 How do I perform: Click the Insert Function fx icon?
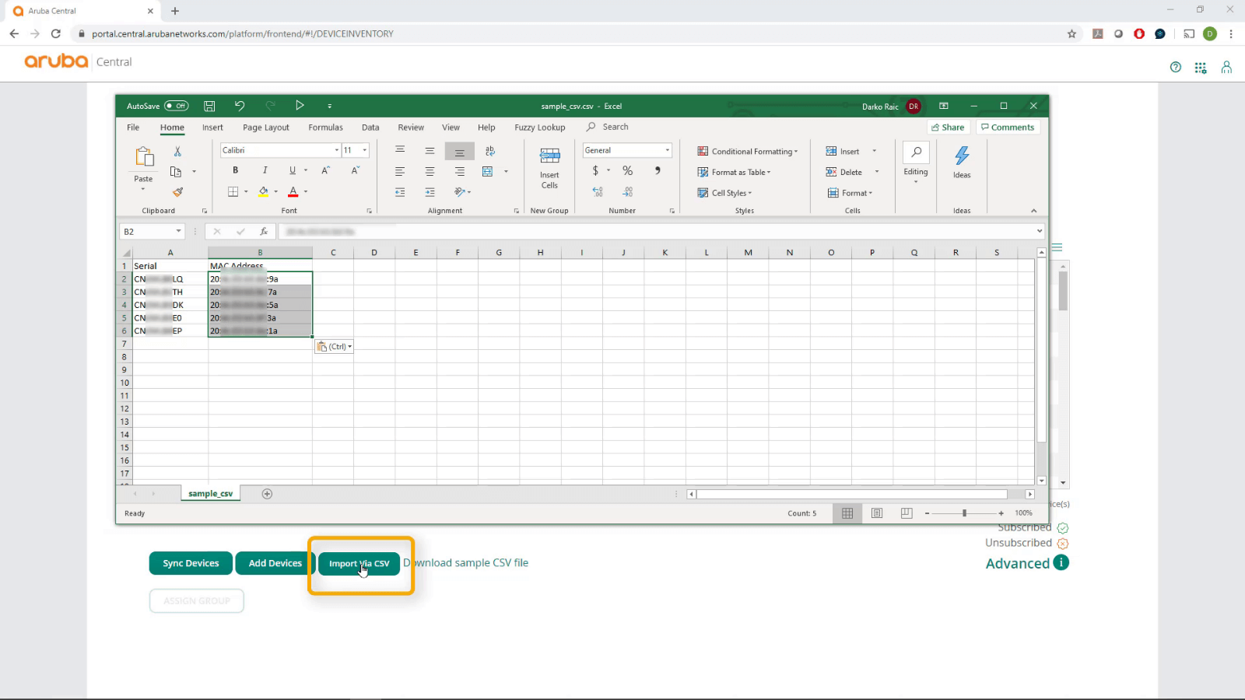tap(264, 232)
